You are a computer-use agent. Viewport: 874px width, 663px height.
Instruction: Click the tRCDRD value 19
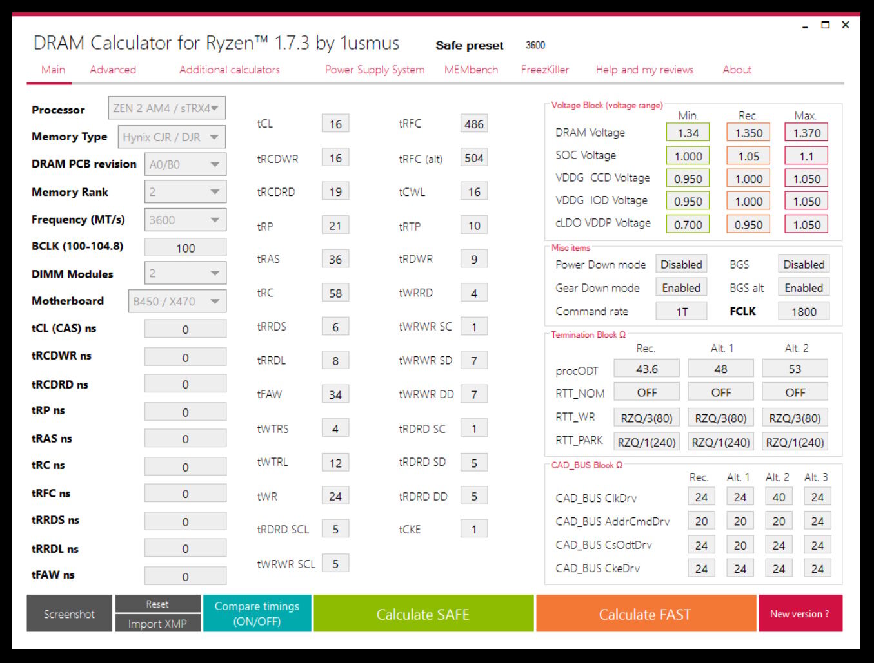335,191
